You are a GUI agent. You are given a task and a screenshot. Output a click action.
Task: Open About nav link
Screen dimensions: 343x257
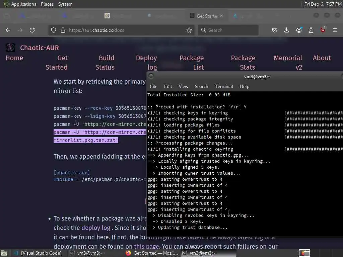tap(322, 58)
